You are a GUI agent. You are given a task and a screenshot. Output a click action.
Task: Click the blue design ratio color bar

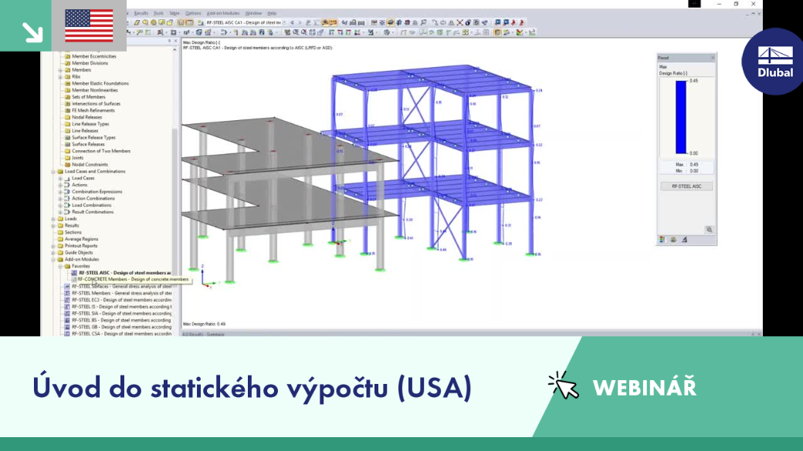click(680, 117)
